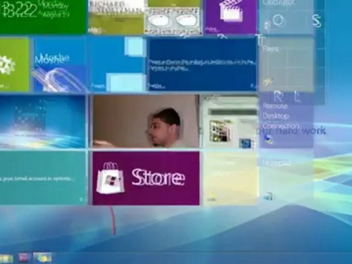Launch the Paint tile

(x=286, y=65)
